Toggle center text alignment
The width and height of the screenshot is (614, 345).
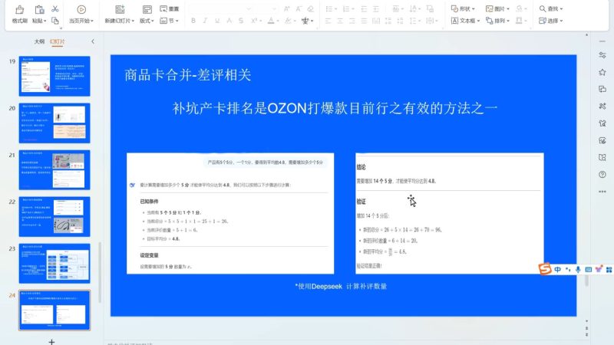[x=340, y=21]
